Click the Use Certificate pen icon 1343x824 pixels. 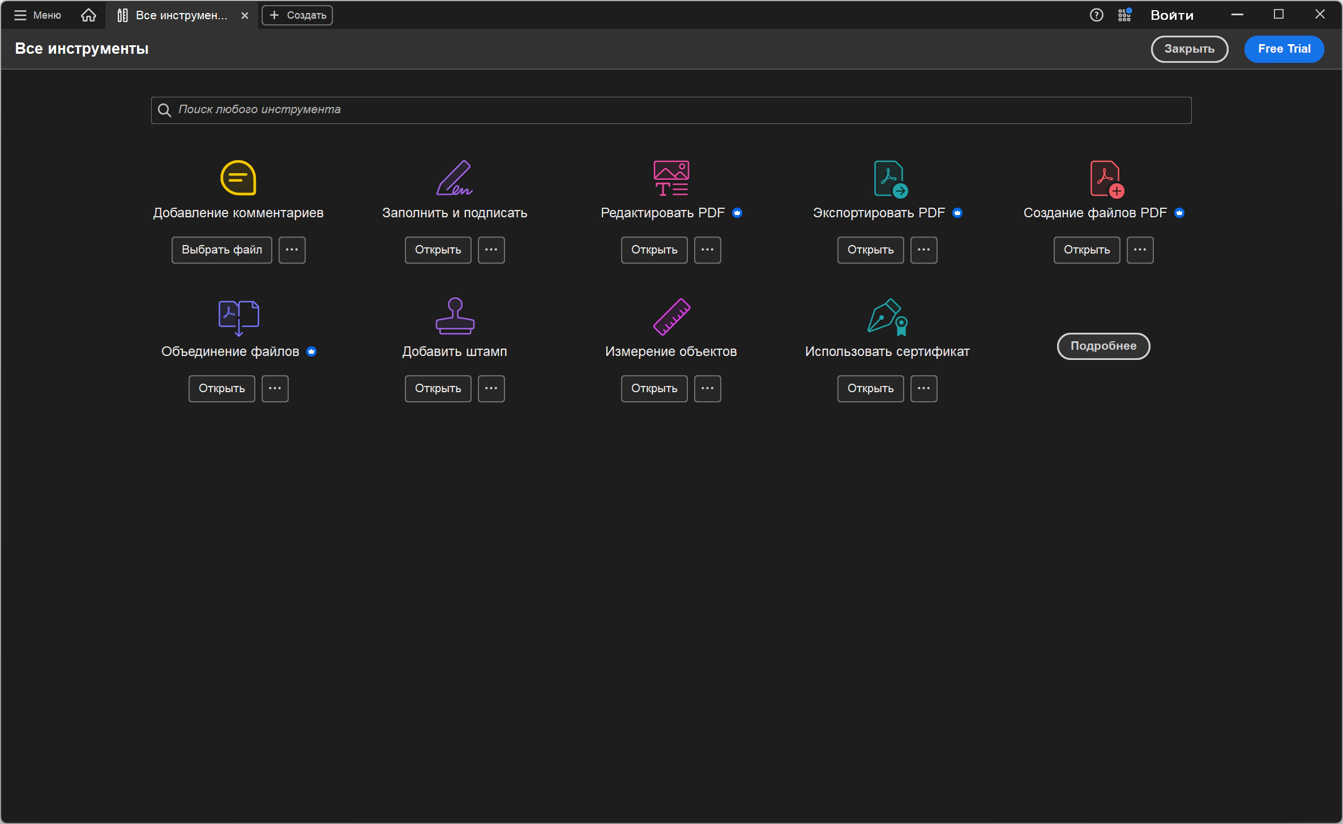point(888,317)
